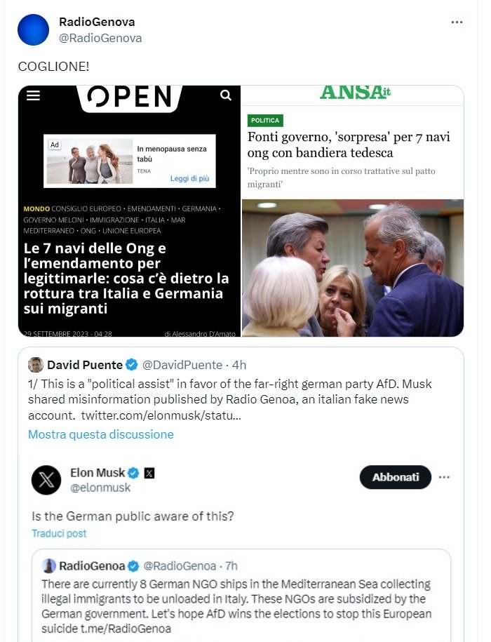Open the ANSA article image of politicians
This screenshot has width=491, height=642.
click(x=353, y=268)
